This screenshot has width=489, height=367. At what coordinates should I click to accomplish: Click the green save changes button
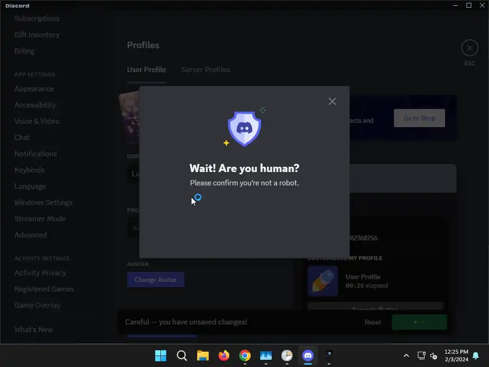[419, 322]
